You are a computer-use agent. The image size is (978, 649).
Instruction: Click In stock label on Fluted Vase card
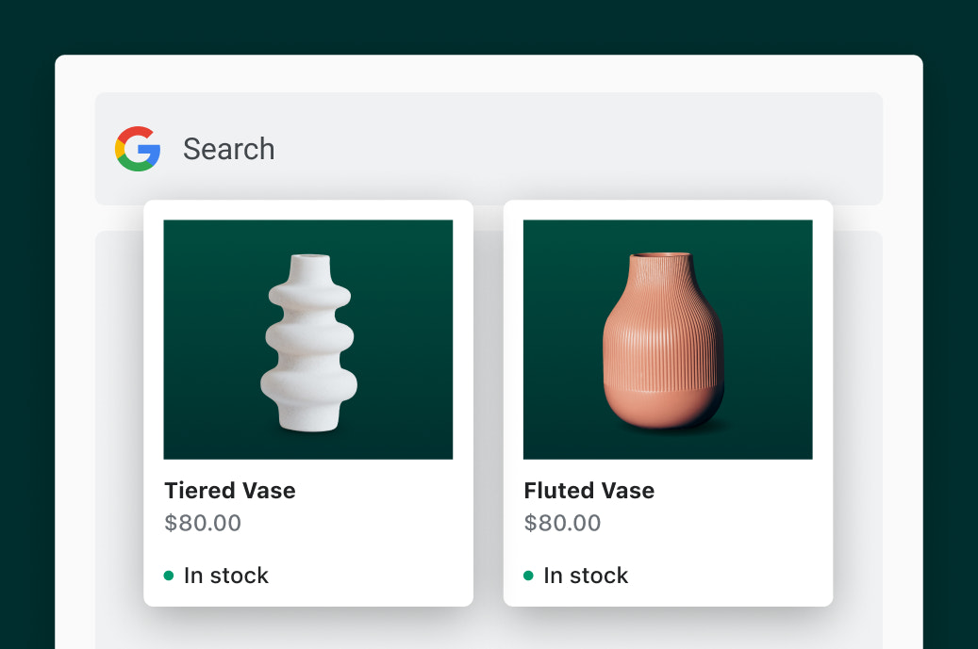click(586, 576)
